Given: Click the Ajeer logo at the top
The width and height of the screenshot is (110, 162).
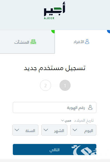Looking at the screenshot, I should coord(55,11).
